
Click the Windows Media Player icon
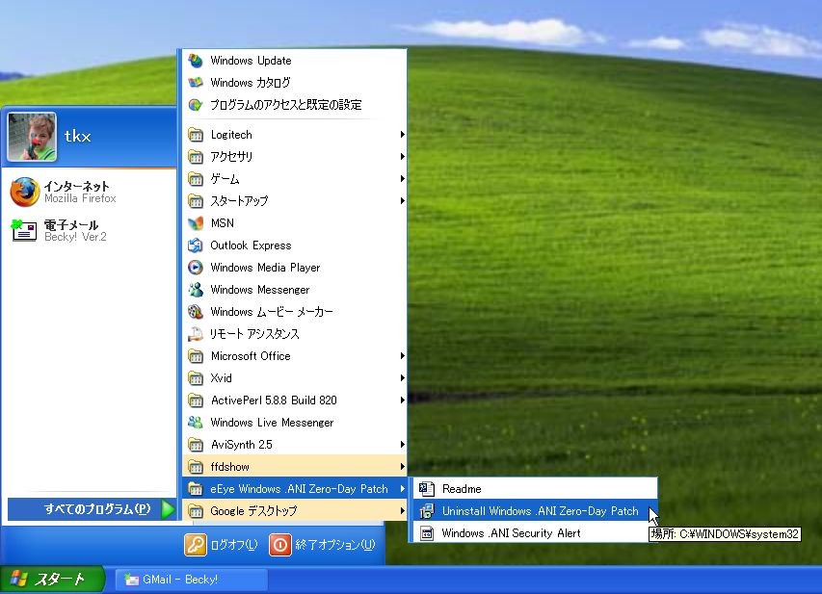(x=196, y=267)
